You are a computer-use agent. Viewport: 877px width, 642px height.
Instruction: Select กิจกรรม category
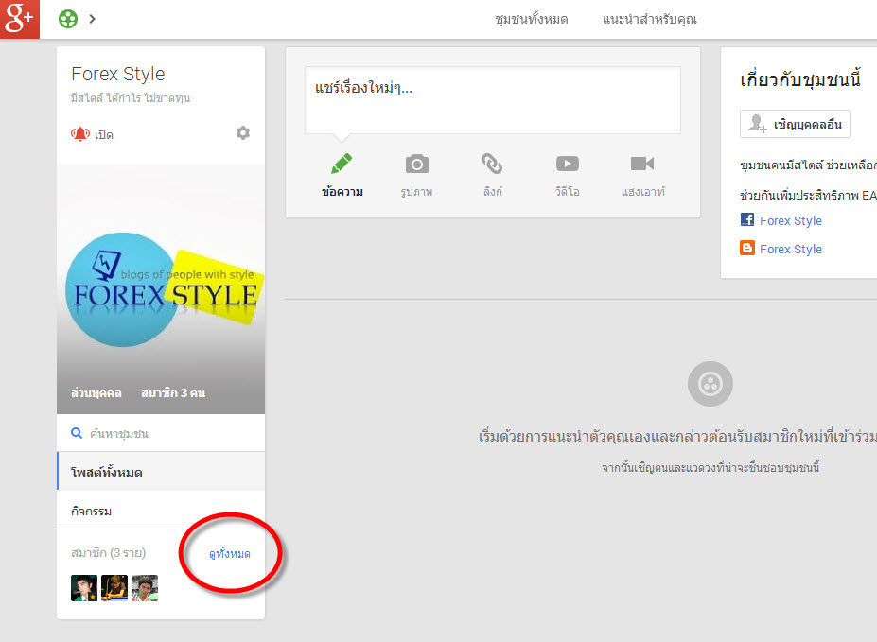pos(161,511)
